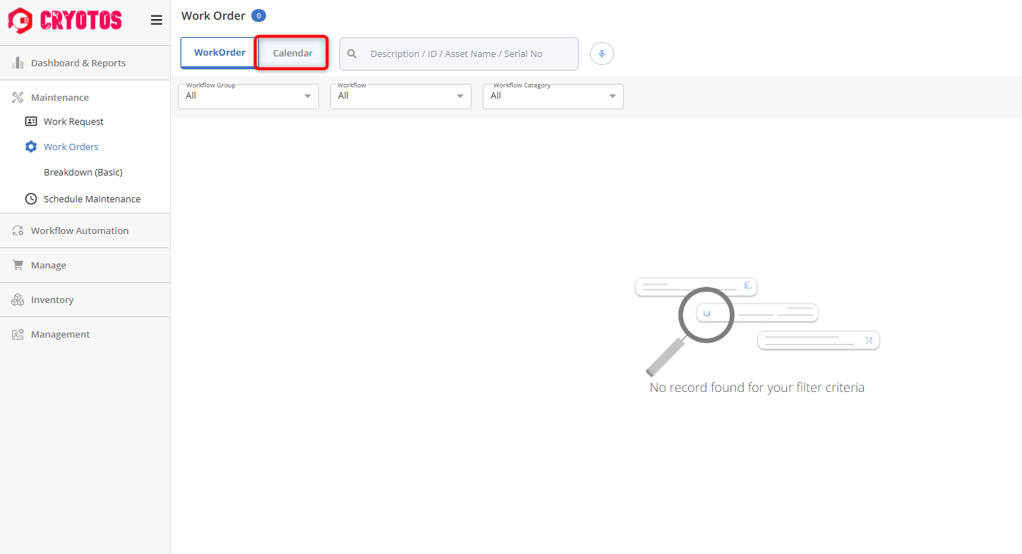The height and width of the screenshot is (554, 1022).
Task: Expand the Workflow Automation menu
Action: click(x=79, y=230)
